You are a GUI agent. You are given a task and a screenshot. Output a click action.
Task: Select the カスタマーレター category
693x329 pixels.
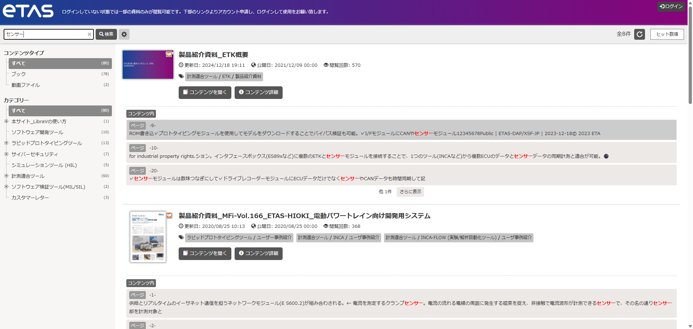tap(30, 198)
